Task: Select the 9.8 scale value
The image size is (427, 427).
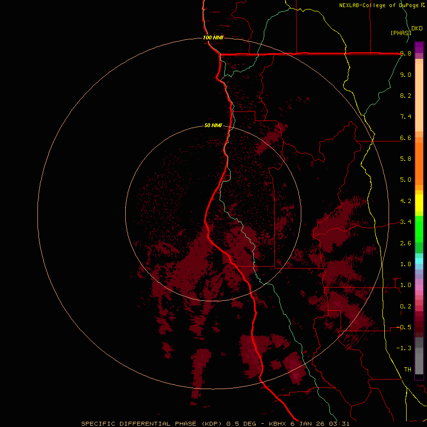Action: click(406, 54)
